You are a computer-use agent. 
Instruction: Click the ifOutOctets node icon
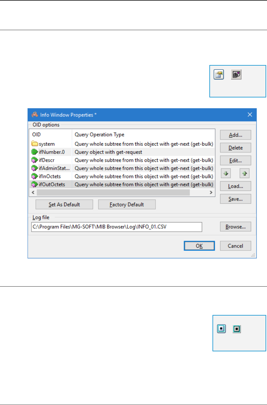coord(35,184)
